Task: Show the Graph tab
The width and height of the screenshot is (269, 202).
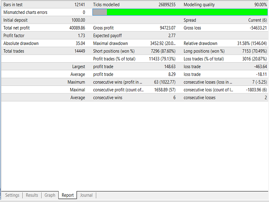Action: tap(50, 195)
